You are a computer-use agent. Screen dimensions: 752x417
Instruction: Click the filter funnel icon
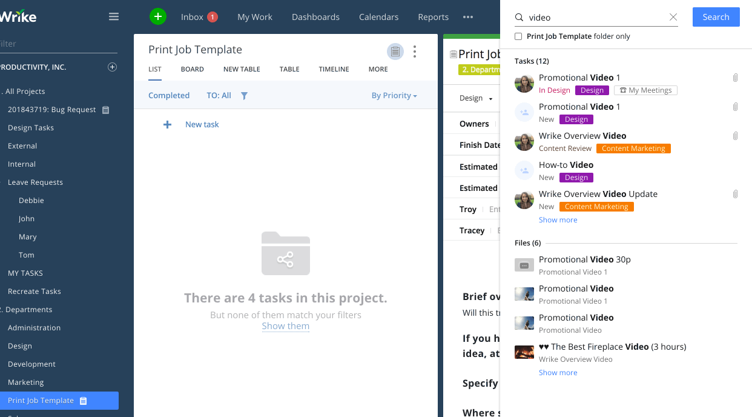click(244, 96)
